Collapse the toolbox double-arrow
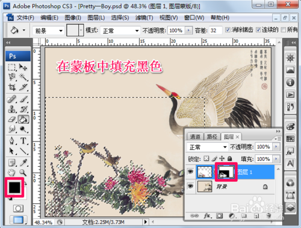This screenshot has width=301, height=228. [x=8, y=43]
